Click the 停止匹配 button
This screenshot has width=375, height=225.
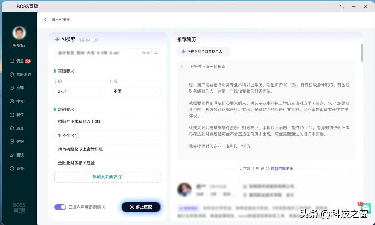pyautogui.click(x=141, y=207)
